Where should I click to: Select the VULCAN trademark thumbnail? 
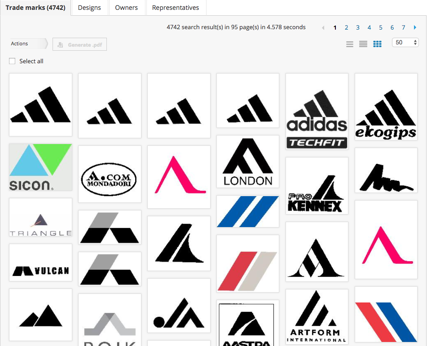click(40, 263)
